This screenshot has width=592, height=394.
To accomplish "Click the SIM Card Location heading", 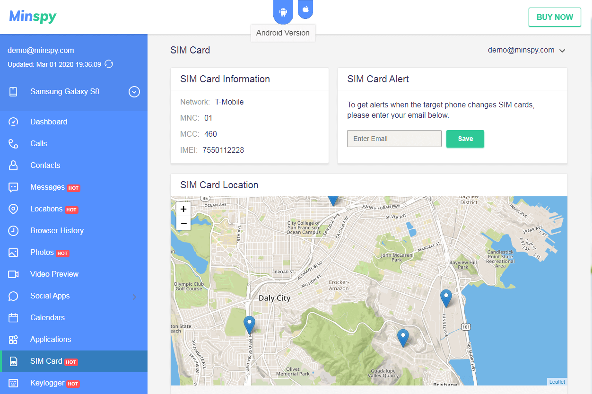I will tap(219, 185).
